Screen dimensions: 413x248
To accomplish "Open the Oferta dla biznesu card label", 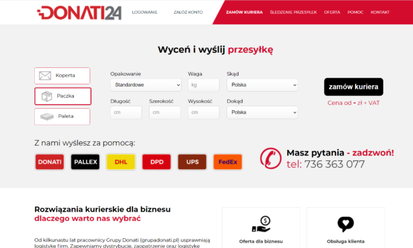I will pyautogui.click(x=261, y=241).
